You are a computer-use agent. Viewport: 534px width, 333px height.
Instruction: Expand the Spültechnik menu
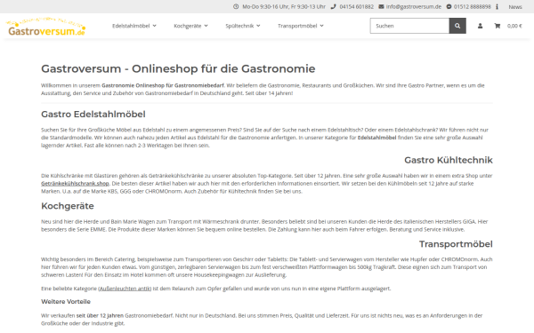click(242, 26)
